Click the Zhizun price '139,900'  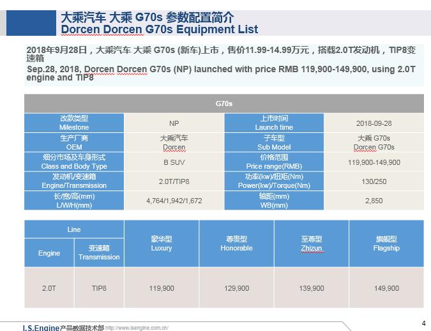pyautogui.click(x=312, y=288)
